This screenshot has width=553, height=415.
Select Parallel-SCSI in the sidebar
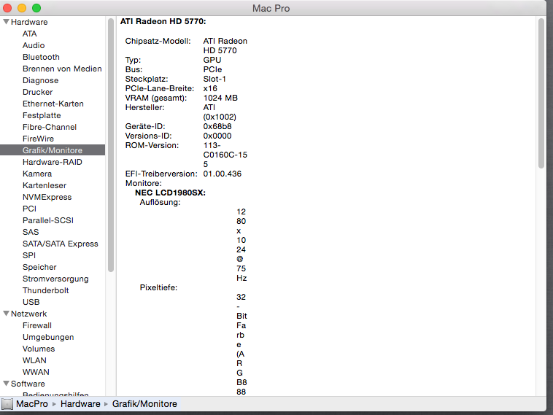click(48, 220)
